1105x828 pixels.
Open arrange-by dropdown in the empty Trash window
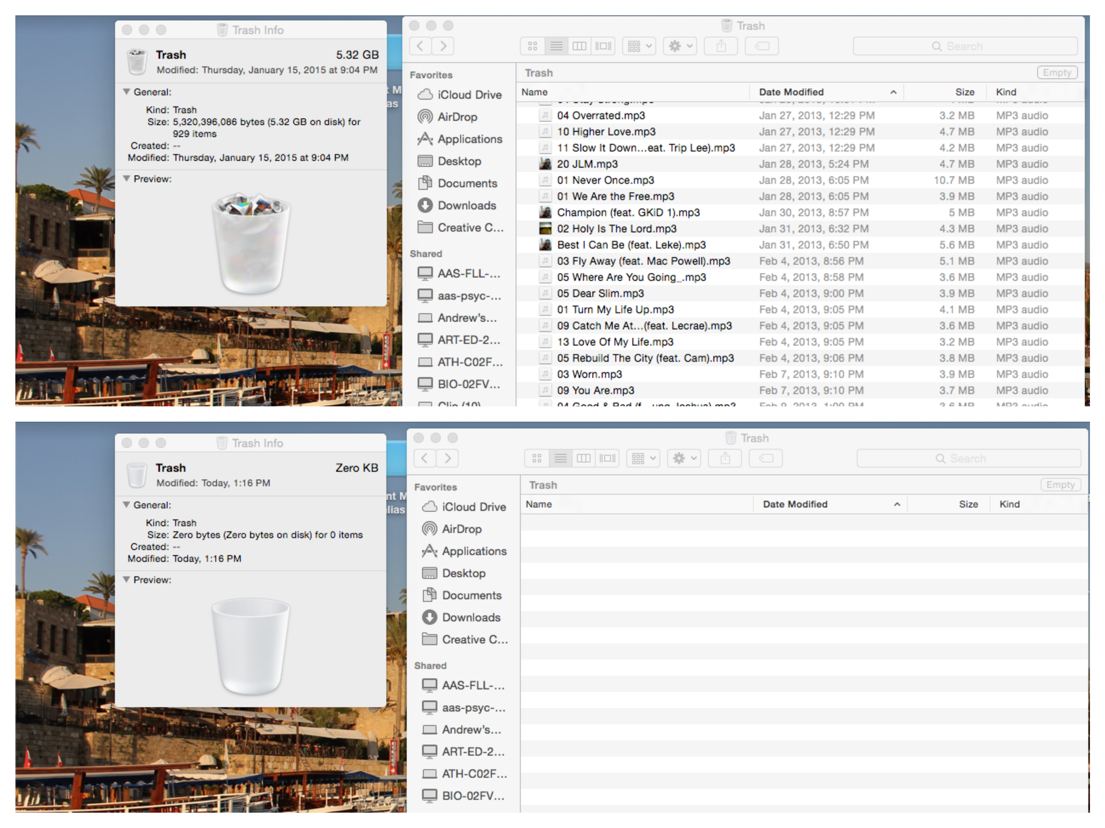click(643, 458)
